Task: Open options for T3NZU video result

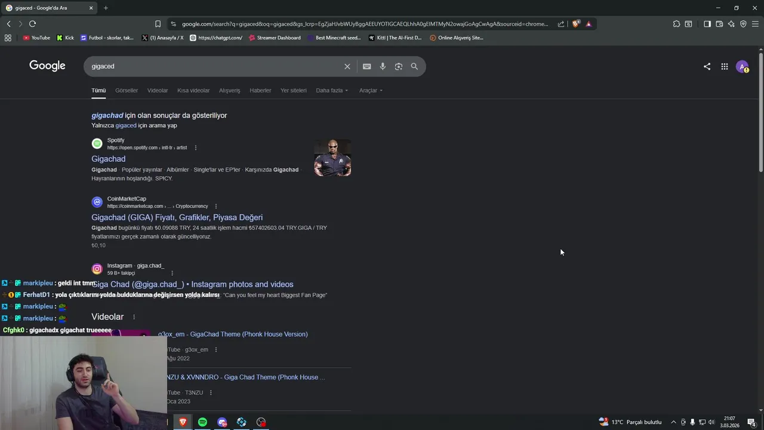Action: coord(210,392)
